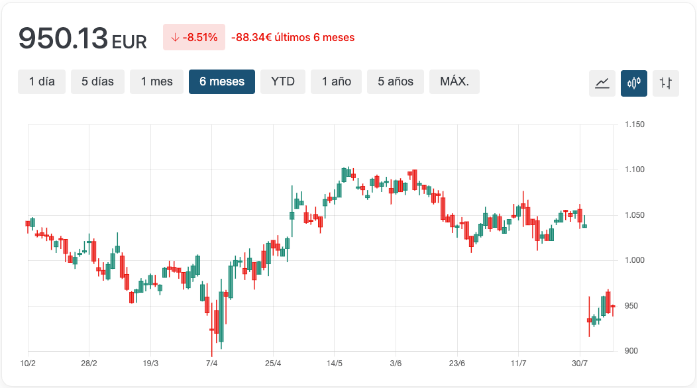The width and height of the screenshot is (697, 388).
Task: Click the 11/7 date label
Action: 518,364
